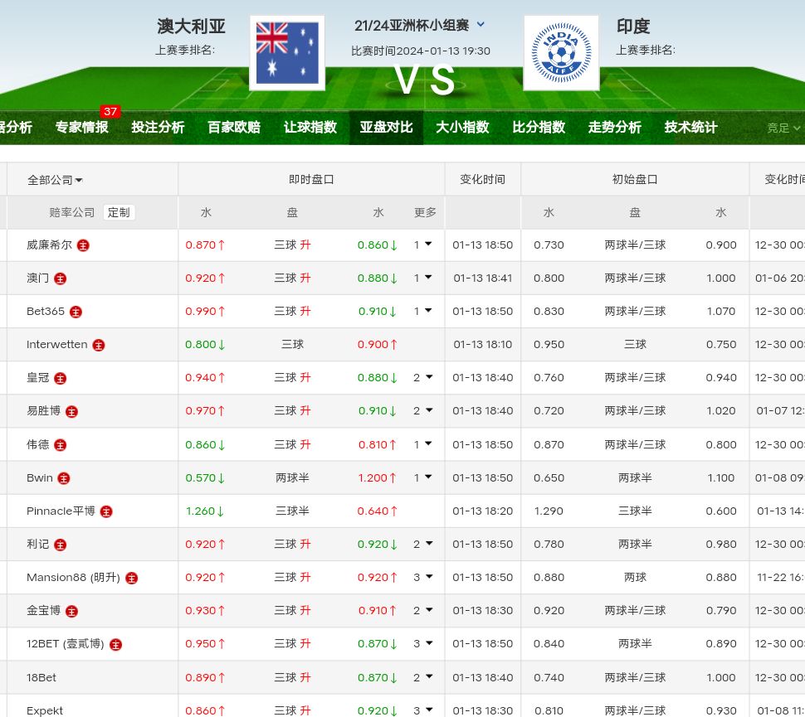805x717 pixels.
Task: Click the red 主 icon next to Interwetten
Action: 99,345
